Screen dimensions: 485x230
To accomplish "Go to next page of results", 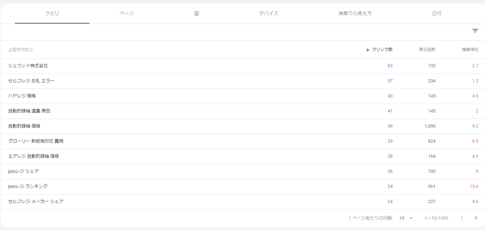I will pos(476,218).
